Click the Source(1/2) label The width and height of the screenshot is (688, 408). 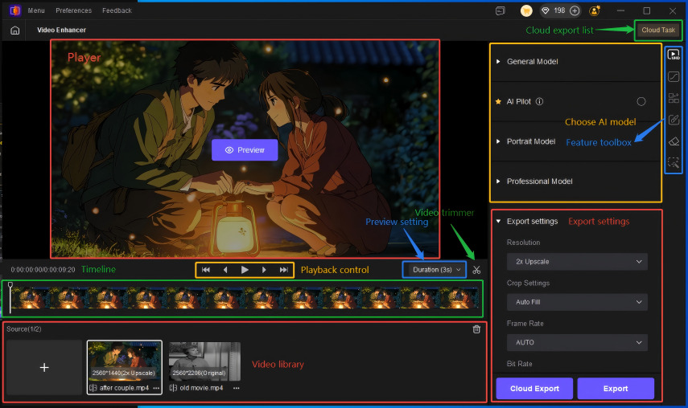click(x=23, y=329)
